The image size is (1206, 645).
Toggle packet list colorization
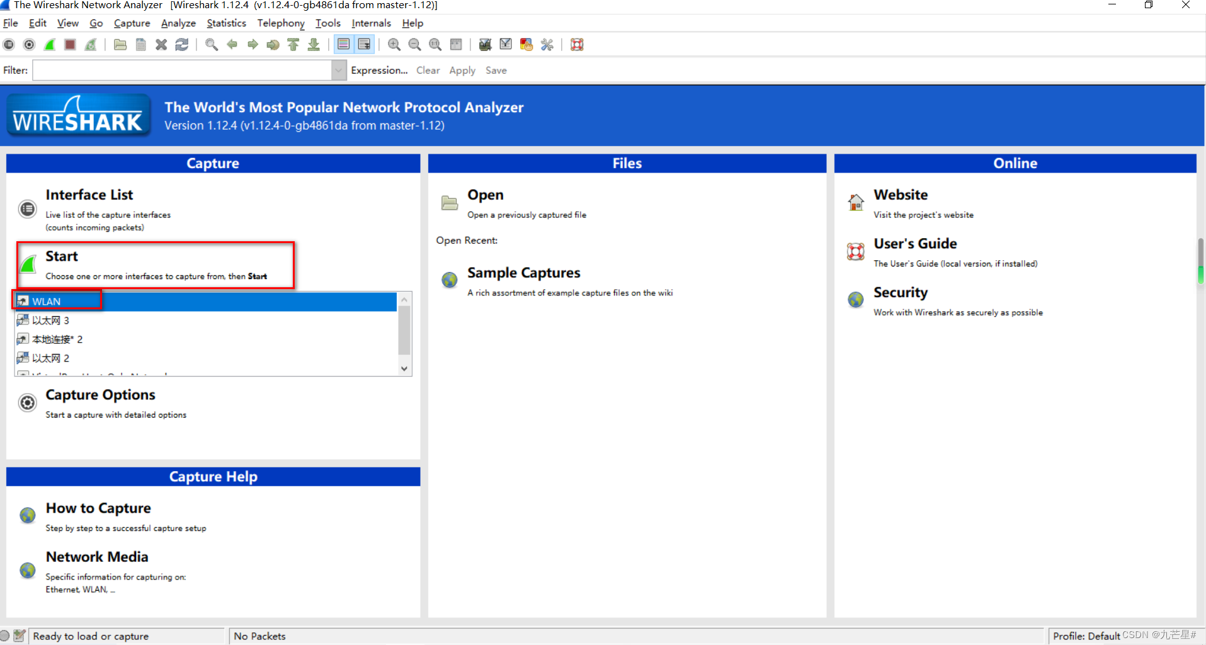[343, 45]
